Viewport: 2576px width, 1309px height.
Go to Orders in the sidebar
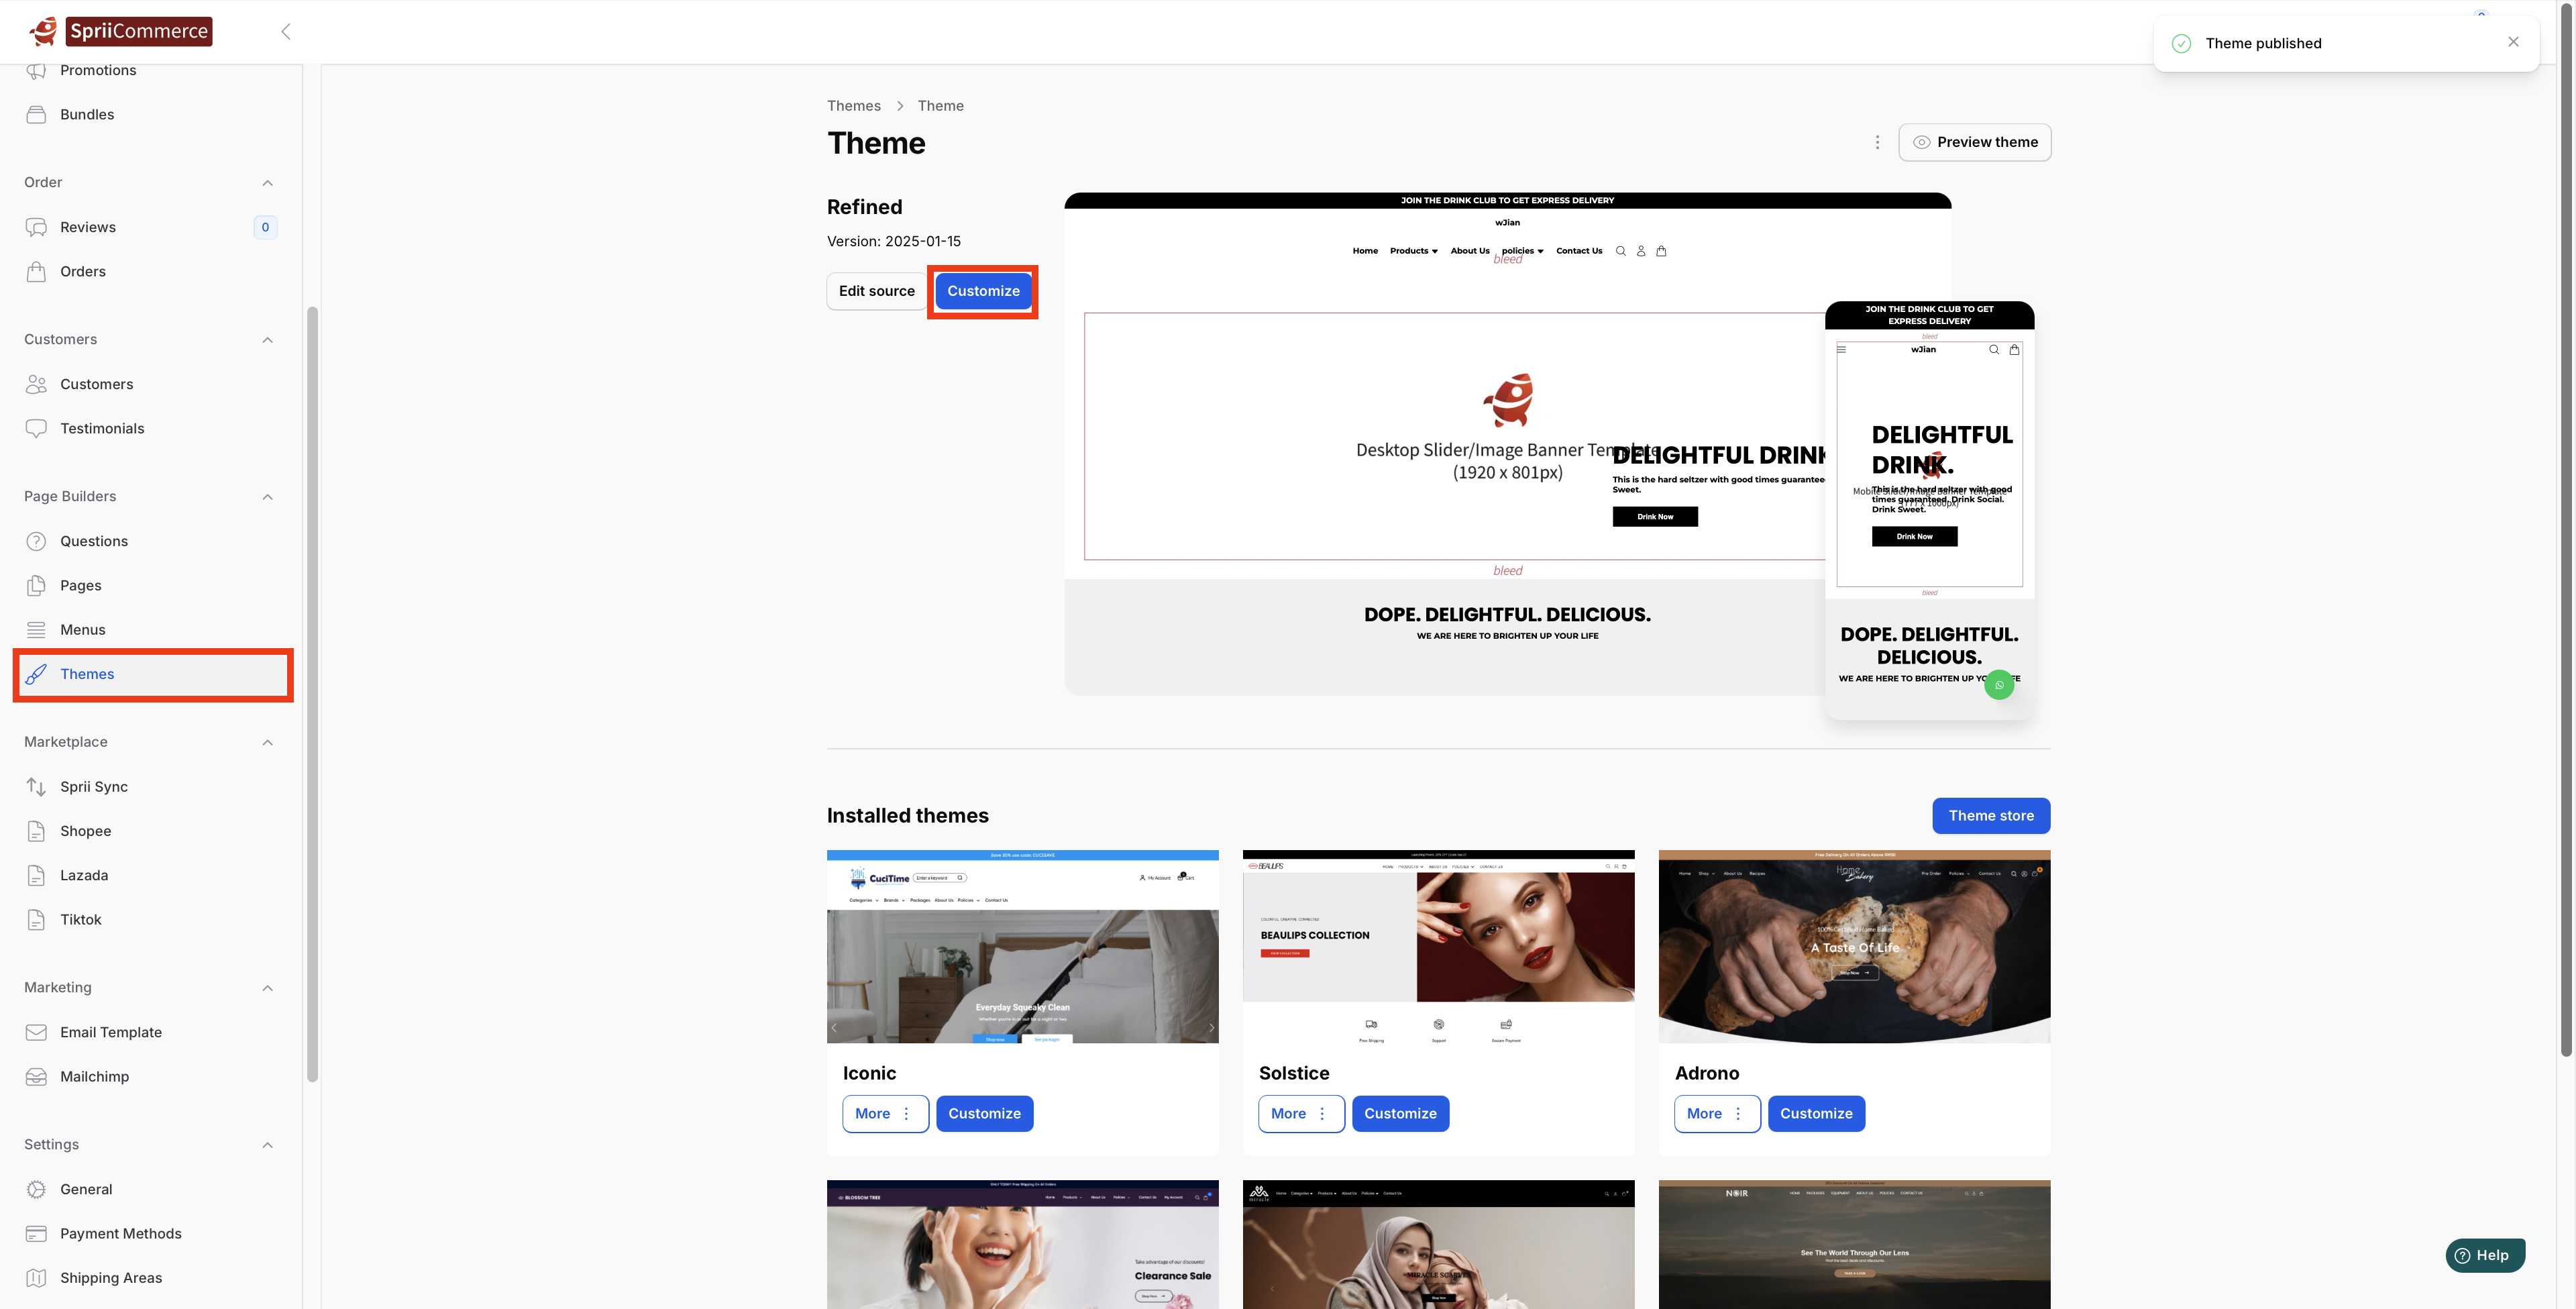82,272
